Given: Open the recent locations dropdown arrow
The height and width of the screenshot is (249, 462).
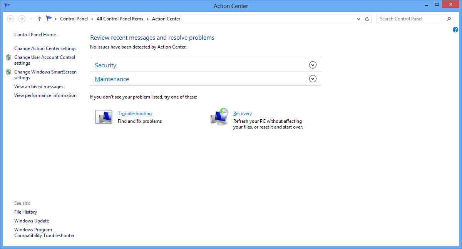Looking at the screenshot, I should coord(31,19).
